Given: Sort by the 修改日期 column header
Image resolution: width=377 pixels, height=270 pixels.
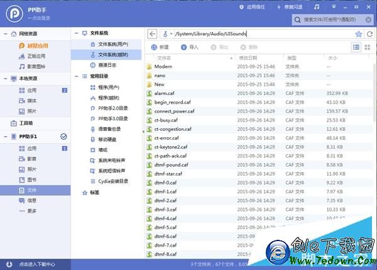Looking at the screenshot, I should [x=248, y=58].
